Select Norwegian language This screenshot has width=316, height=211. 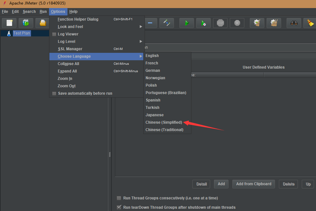coord(167,78)
